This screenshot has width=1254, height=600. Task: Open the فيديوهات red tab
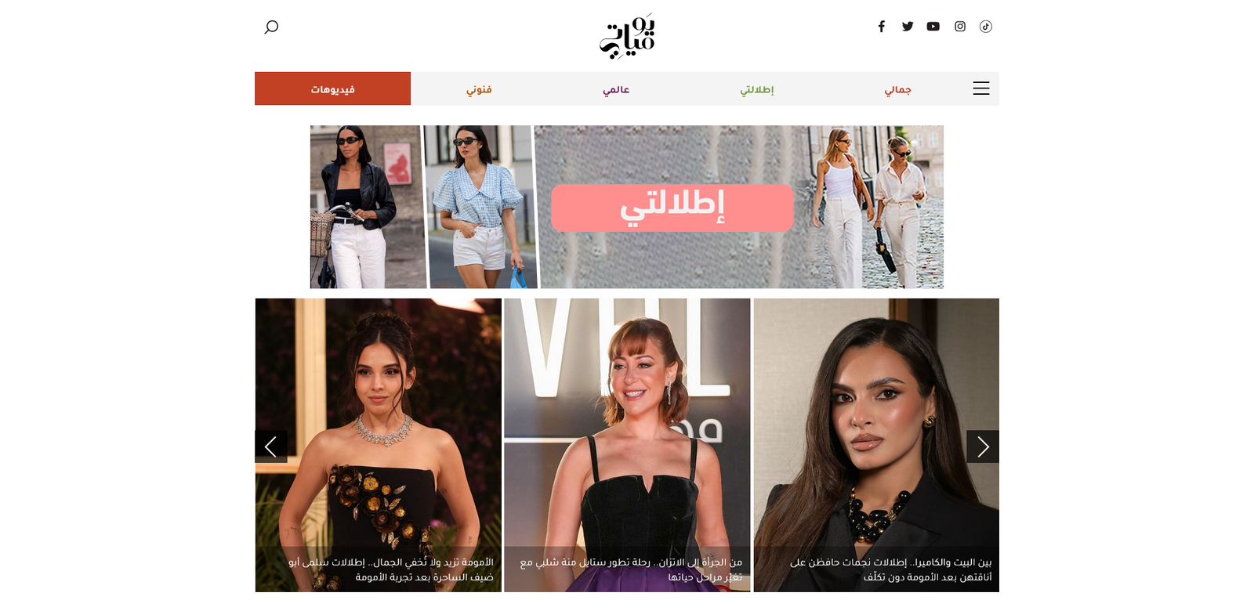(x=332, y=89)
